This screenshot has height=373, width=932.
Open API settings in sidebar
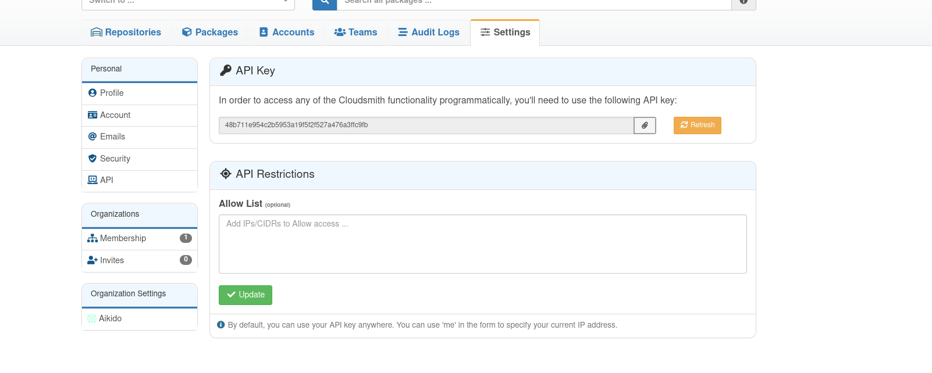tap(140, 181)
